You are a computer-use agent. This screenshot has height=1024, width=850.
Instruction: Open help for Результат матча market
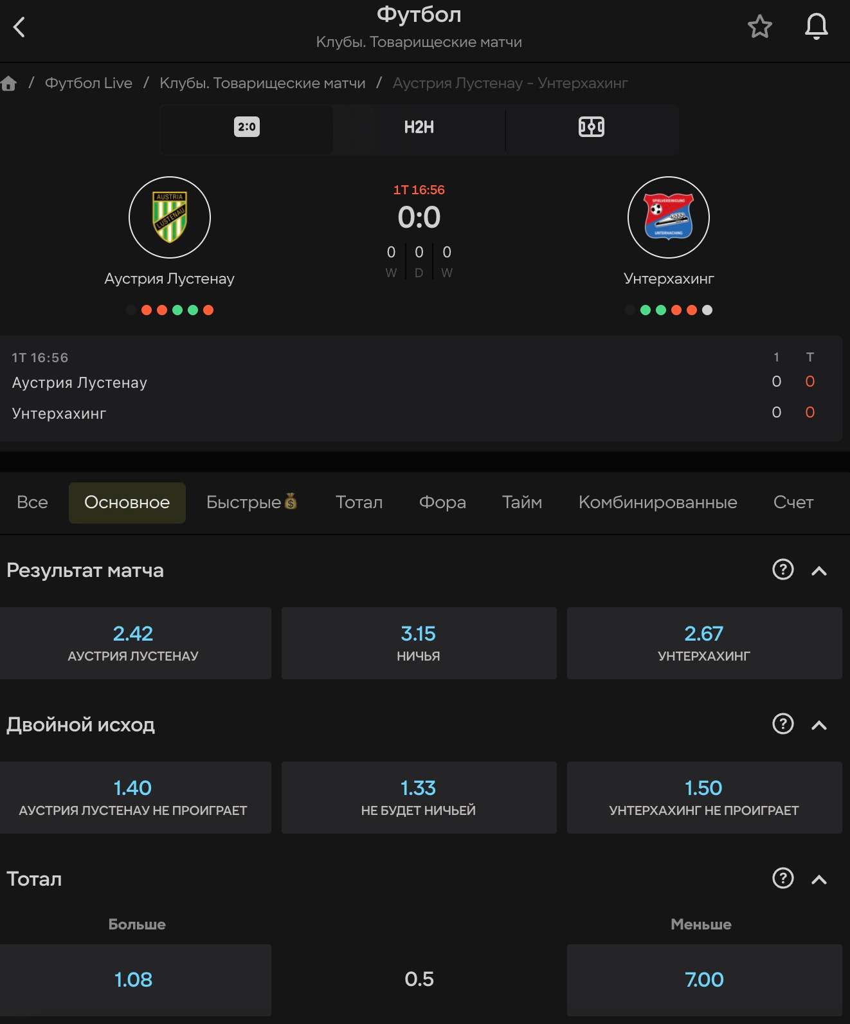[782, 569]
